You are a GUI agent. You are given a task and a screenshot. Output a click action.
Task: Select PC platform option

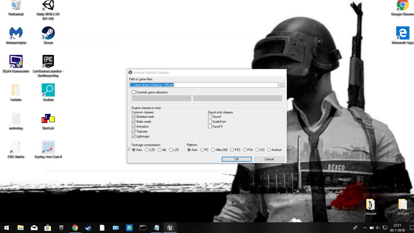202,150
